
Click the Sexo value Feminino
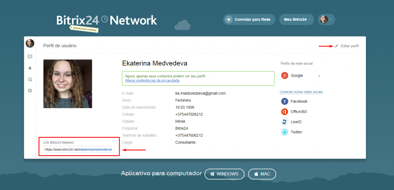point(183,100)
